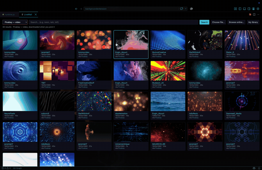The height and width of the screenshot is (170, 262).
Task: Pick the Mudassir_Ali colorful burst video
Action: pyautogui.click(x=168, y=75)
